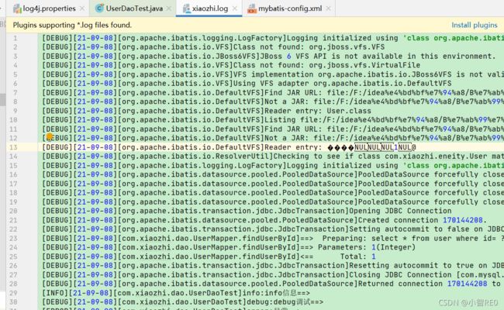
Task: Open the mybatis-config.xml tab
Action: (x=290, y=9)
